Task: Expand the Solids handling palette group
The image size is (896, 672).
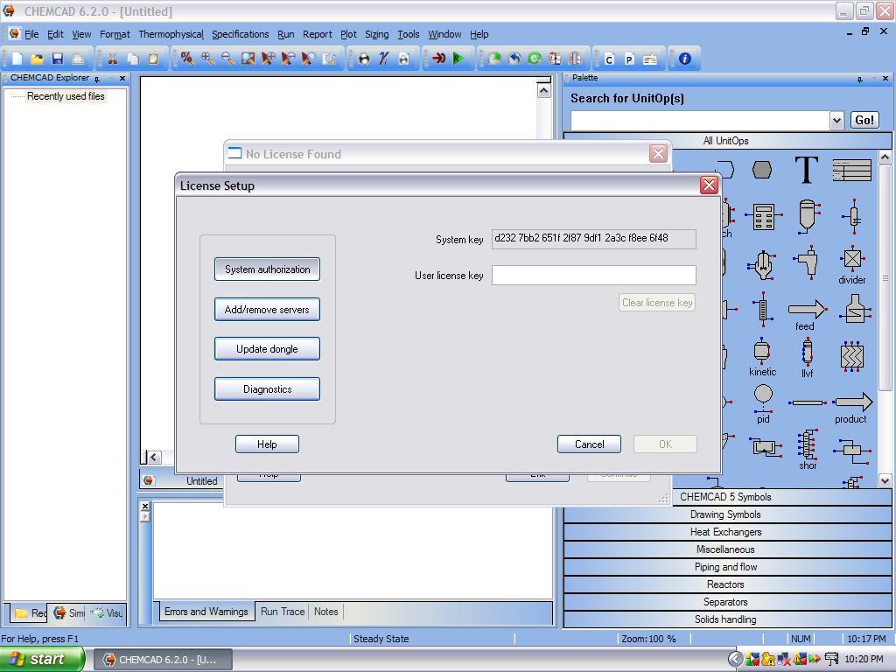Action: tap(727, 619)
